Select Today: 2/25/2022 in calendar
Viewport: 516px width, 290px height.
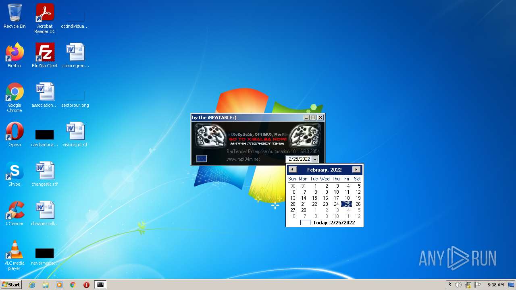click(328, 222)
